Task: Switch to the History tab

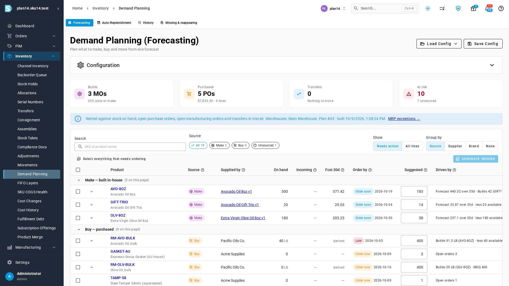Action: pos(146,23)
